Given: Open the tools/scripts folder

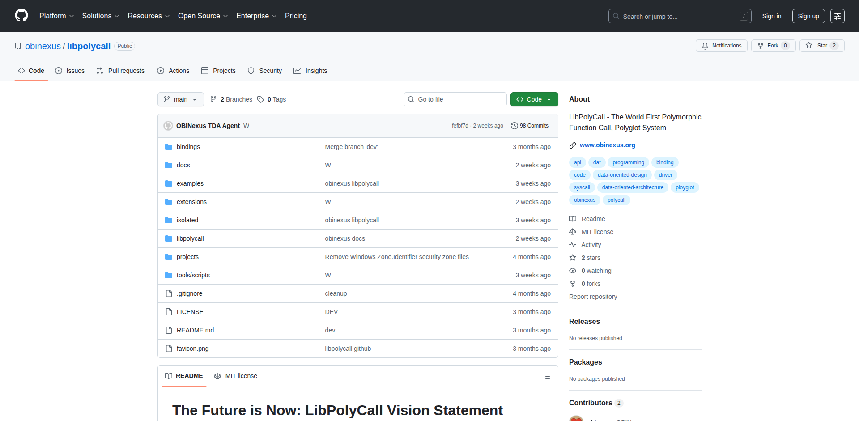Looking at the screenshot, I should coord(193,275).
